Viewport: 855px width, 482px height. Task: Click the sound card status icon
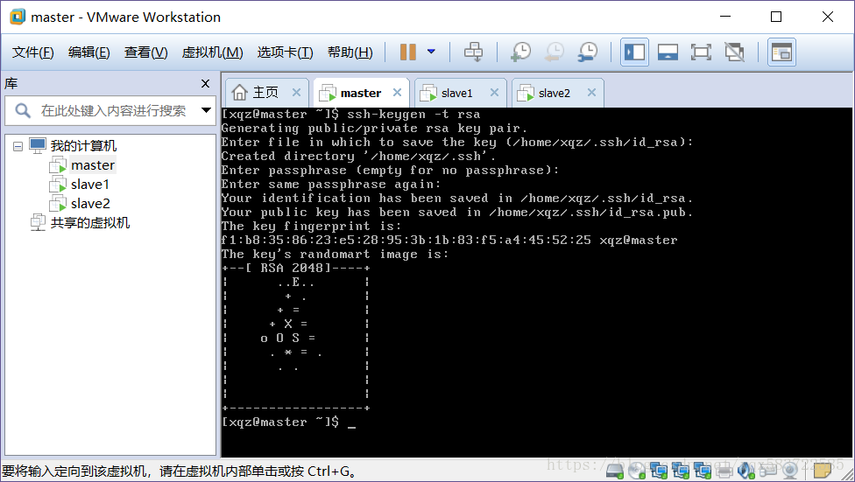pyautogui.click(x=746, y=470)
